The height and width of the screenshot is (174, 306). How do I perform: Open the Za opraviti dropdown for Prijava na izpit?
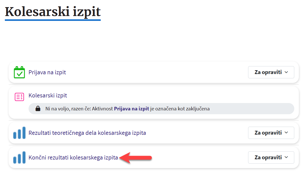[271, 72]
